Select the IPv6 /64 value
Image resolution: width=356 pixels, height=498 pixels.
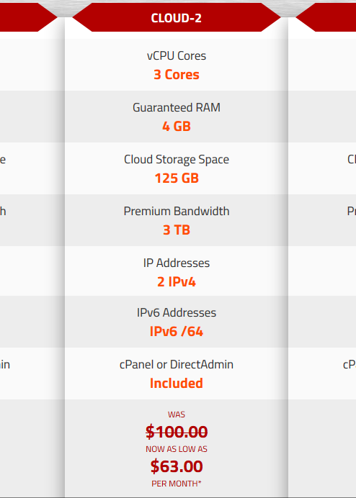(x=177, y=332)
